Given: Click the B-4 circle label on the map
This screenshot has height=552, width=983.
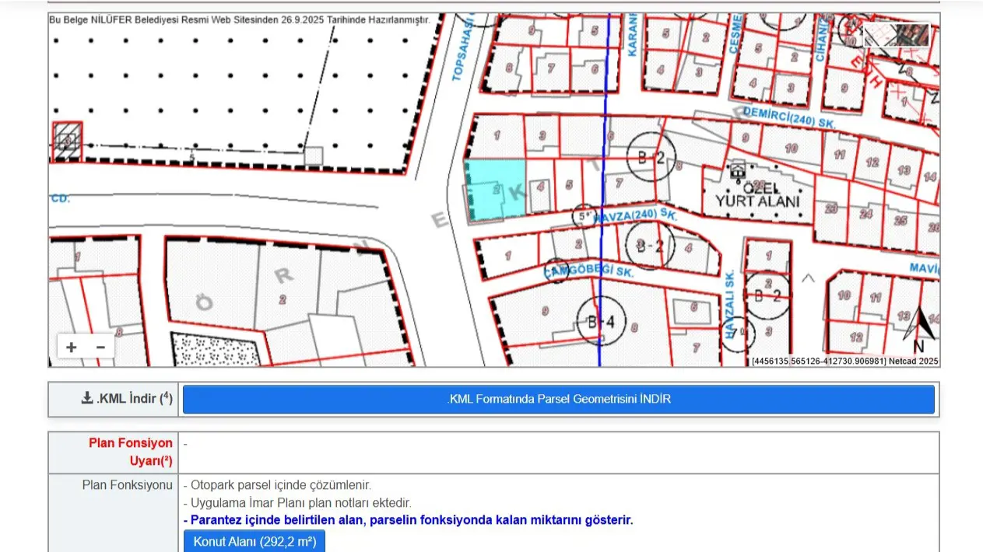Looking at the screenshot, I should [x=602, y=320].
